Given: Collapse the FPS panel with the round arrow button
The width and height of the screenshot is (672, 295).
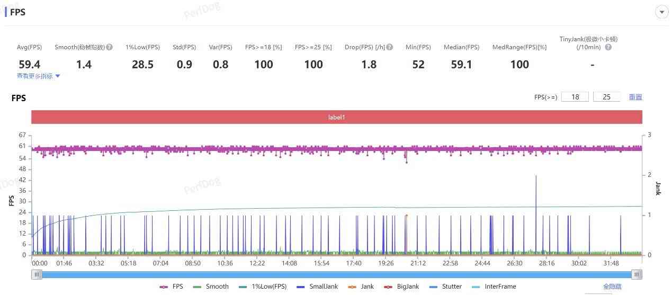Looking at the screenshot, I should pyautogui.click(x=661, y=12).
